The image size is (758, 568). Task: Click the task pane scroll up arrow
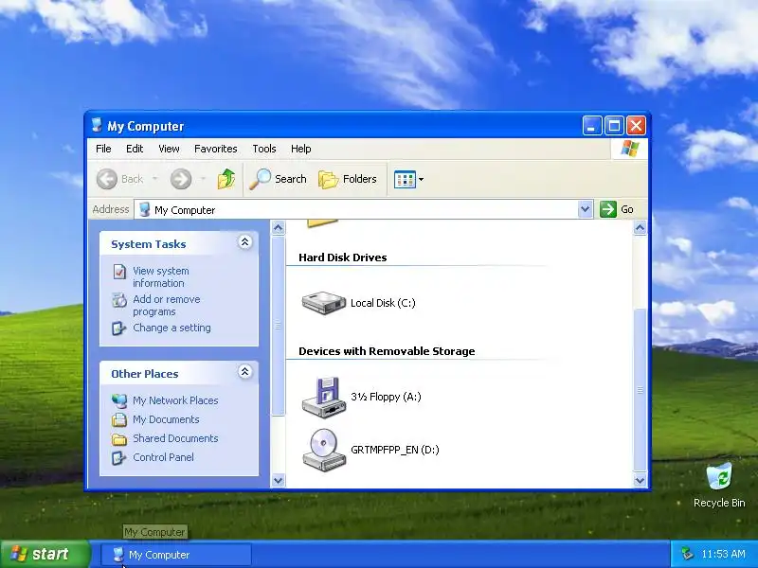(x=278, y=227)
